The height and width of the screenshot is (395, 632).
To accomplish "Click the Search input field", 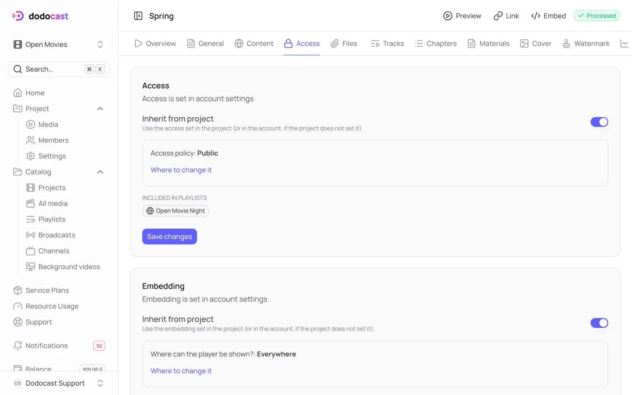I will (x=59, y=69).
